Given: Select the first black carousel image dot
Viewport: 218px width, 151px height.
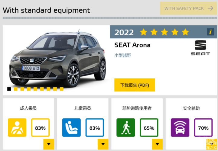Looking at the screenshot, I should tap(9, 89).
